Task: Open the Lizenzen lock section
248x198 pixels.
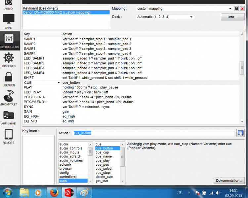Action: 9,79
